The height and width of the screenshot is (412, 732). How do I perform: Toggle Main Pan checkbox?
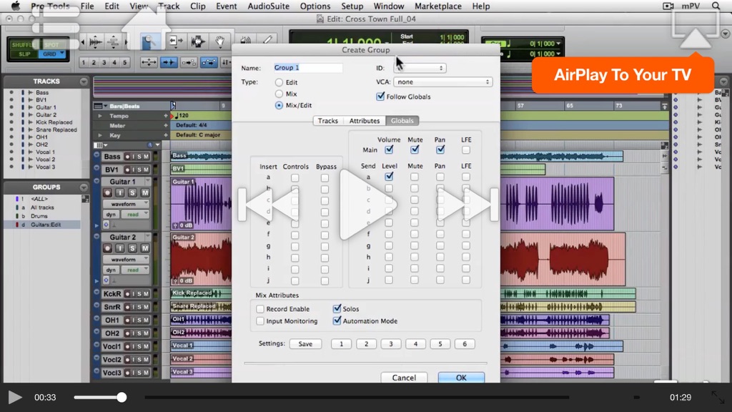pos(440,150)
